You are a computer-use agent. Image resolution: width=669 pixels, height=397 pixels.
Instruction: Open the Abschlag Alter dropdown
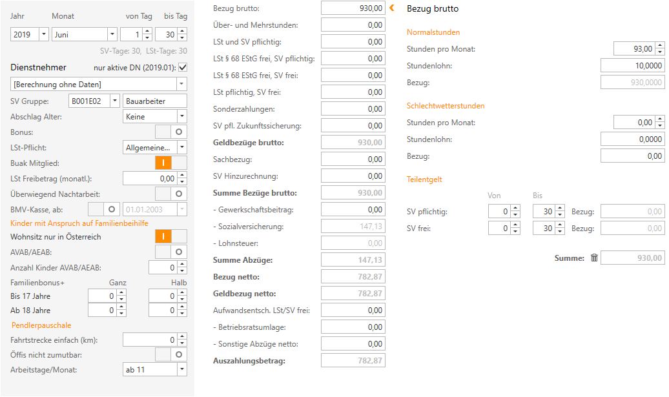181,116
